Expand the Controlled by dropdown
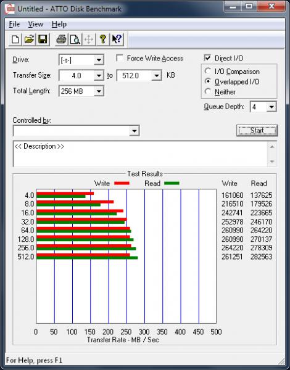 (x=134, y=131)
